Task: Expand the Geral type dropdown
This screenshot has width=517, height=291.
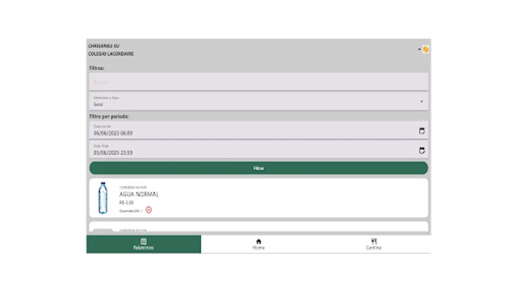Action: 258,101
